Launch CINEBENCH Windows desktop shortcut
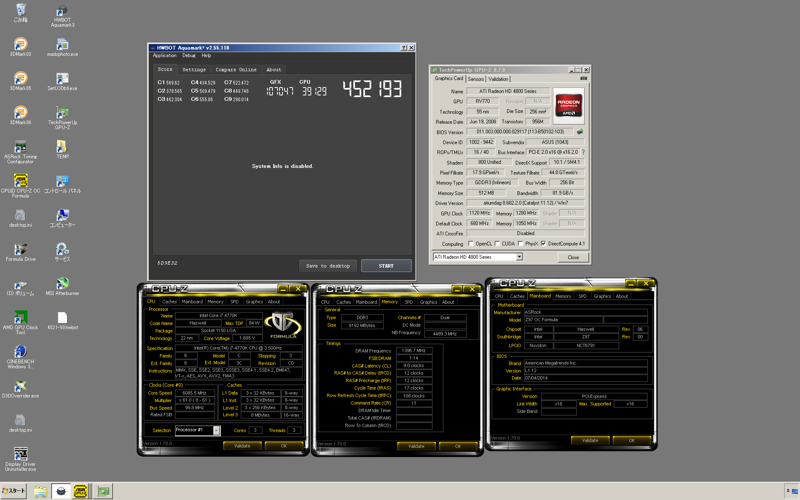800x500 pixels. click(x=20, y=357)
